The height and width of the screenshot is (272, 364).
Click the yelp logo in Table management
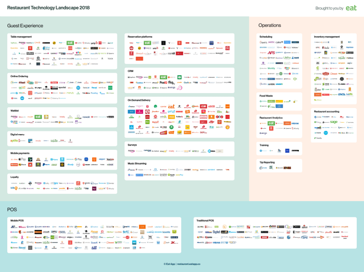pyautogui.click(x=94, y=43)
